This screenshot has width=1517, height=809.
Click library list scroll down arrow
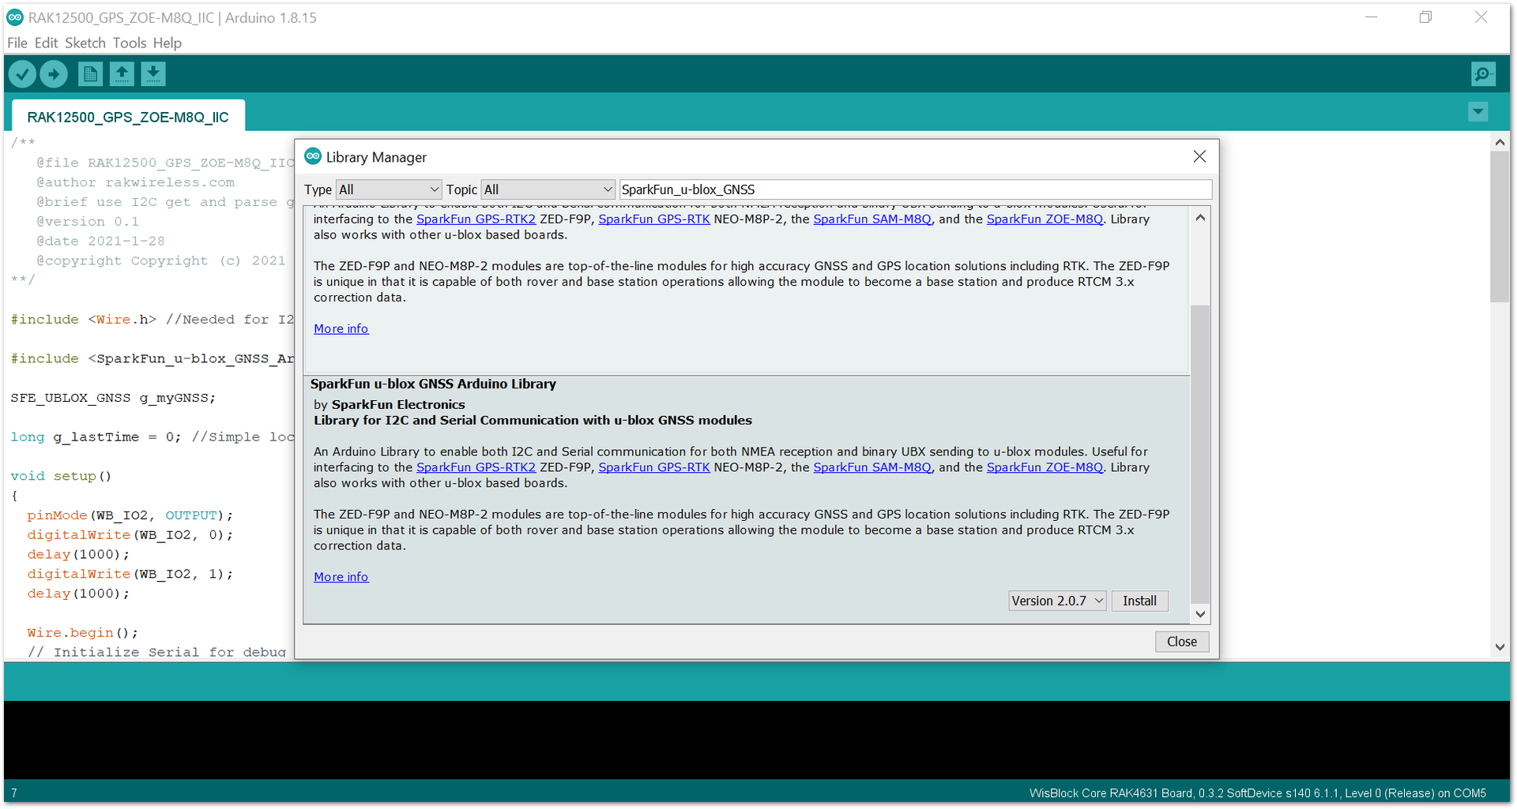click(x=1200, y=614)
